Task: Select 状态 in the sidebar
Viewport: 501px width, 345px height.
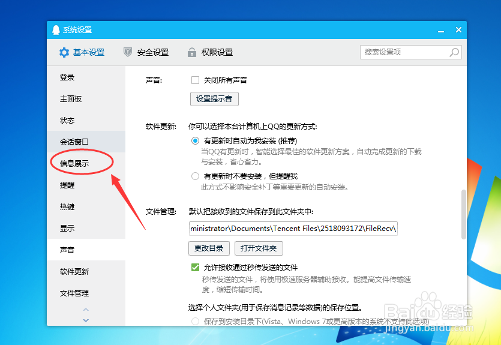Action: pos(86,121)
